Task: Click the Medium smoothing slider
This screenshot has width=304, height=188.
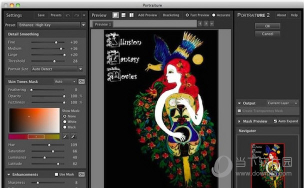Action: click(48, 48)
